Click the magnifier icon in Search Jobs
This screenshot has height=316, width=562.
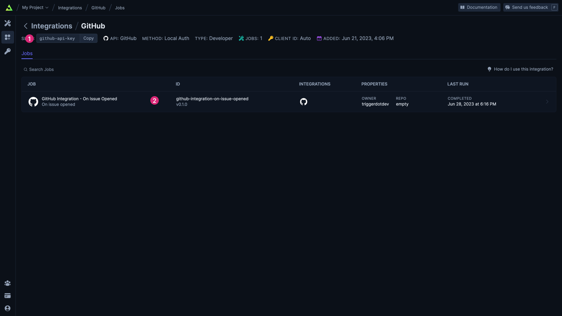(26, 70)
